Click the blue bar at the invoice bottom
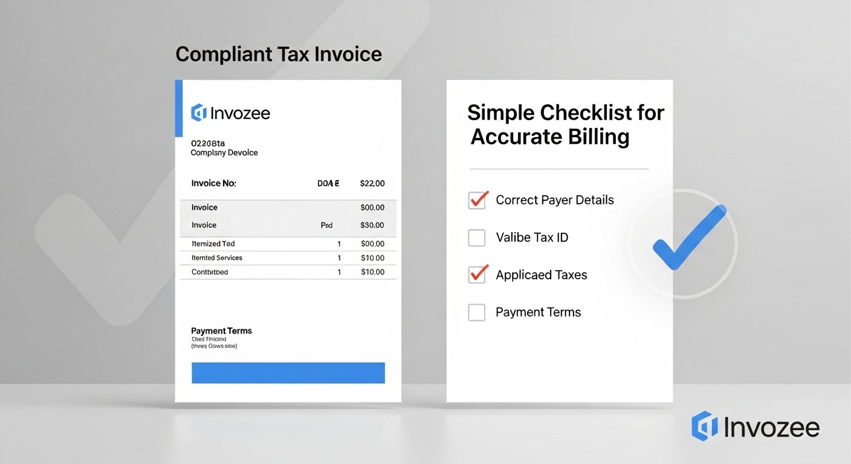 click(x=288, y=373)
